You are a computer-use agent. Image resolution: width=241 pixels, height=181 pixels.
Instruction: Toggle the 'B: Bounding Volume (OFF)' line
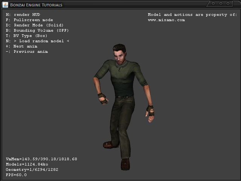[x=37, y=31]
